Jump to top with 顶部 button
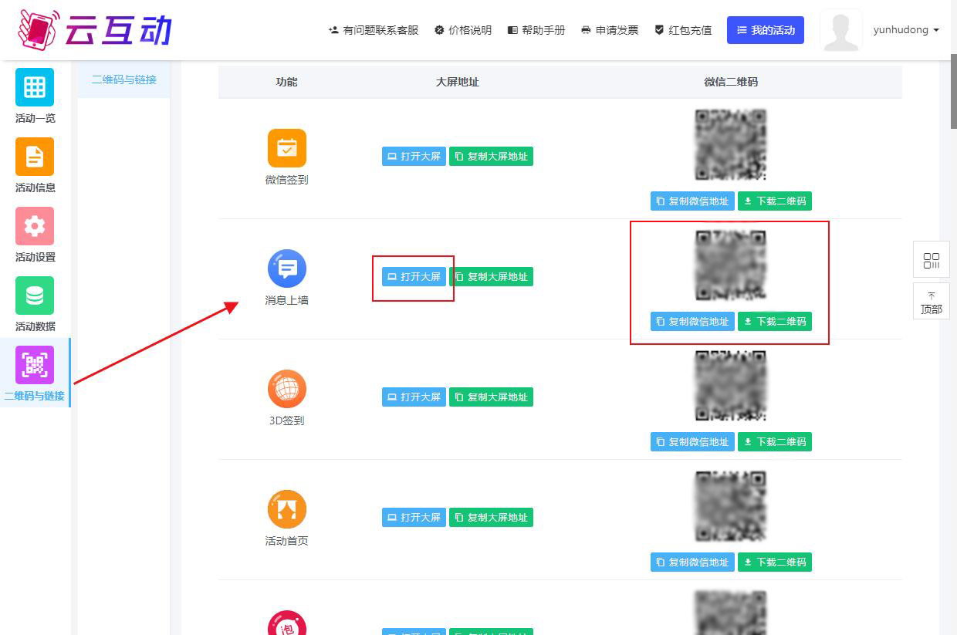Viewport: 957px width, 635px height. [x=932, y=302]
